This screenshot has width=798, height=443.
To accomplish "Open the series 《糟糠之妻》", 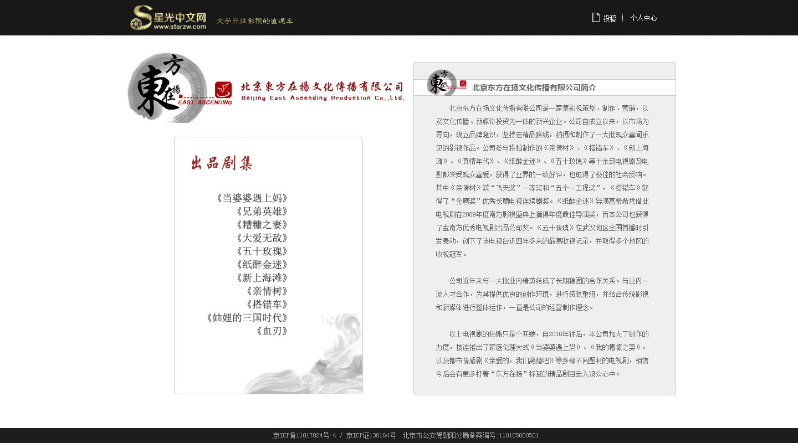I will pos(261,225).
